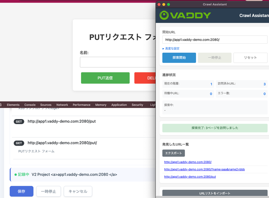This screenshot has width=269, height=198.
Task: Pause the crawl with 一時停止 button
Action: point(215,58)
